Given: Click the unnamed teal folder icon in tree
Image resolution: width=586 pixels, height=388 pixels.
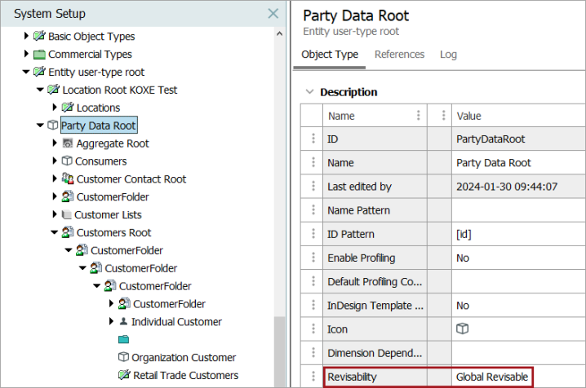Looking at the screenshot, I should click(123, 339).
